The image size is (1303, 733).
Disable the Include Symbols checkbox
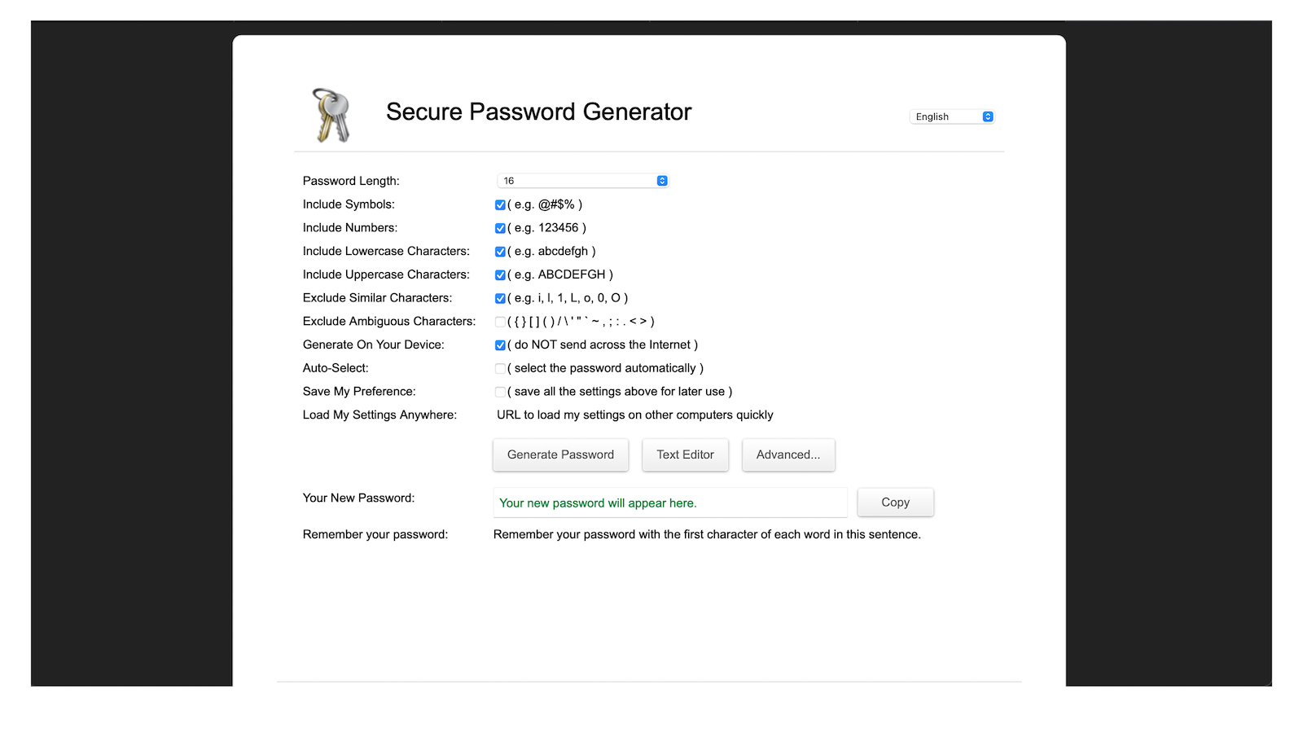click(x=499, y=204)
